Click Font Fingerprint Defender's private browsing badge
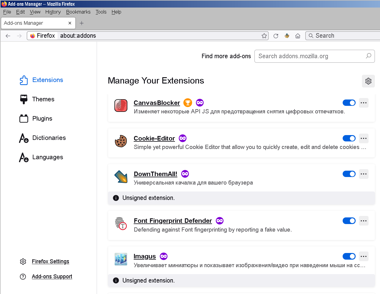Image resolution: width=380 pixels, height=294 pixels. pos(220,221)
